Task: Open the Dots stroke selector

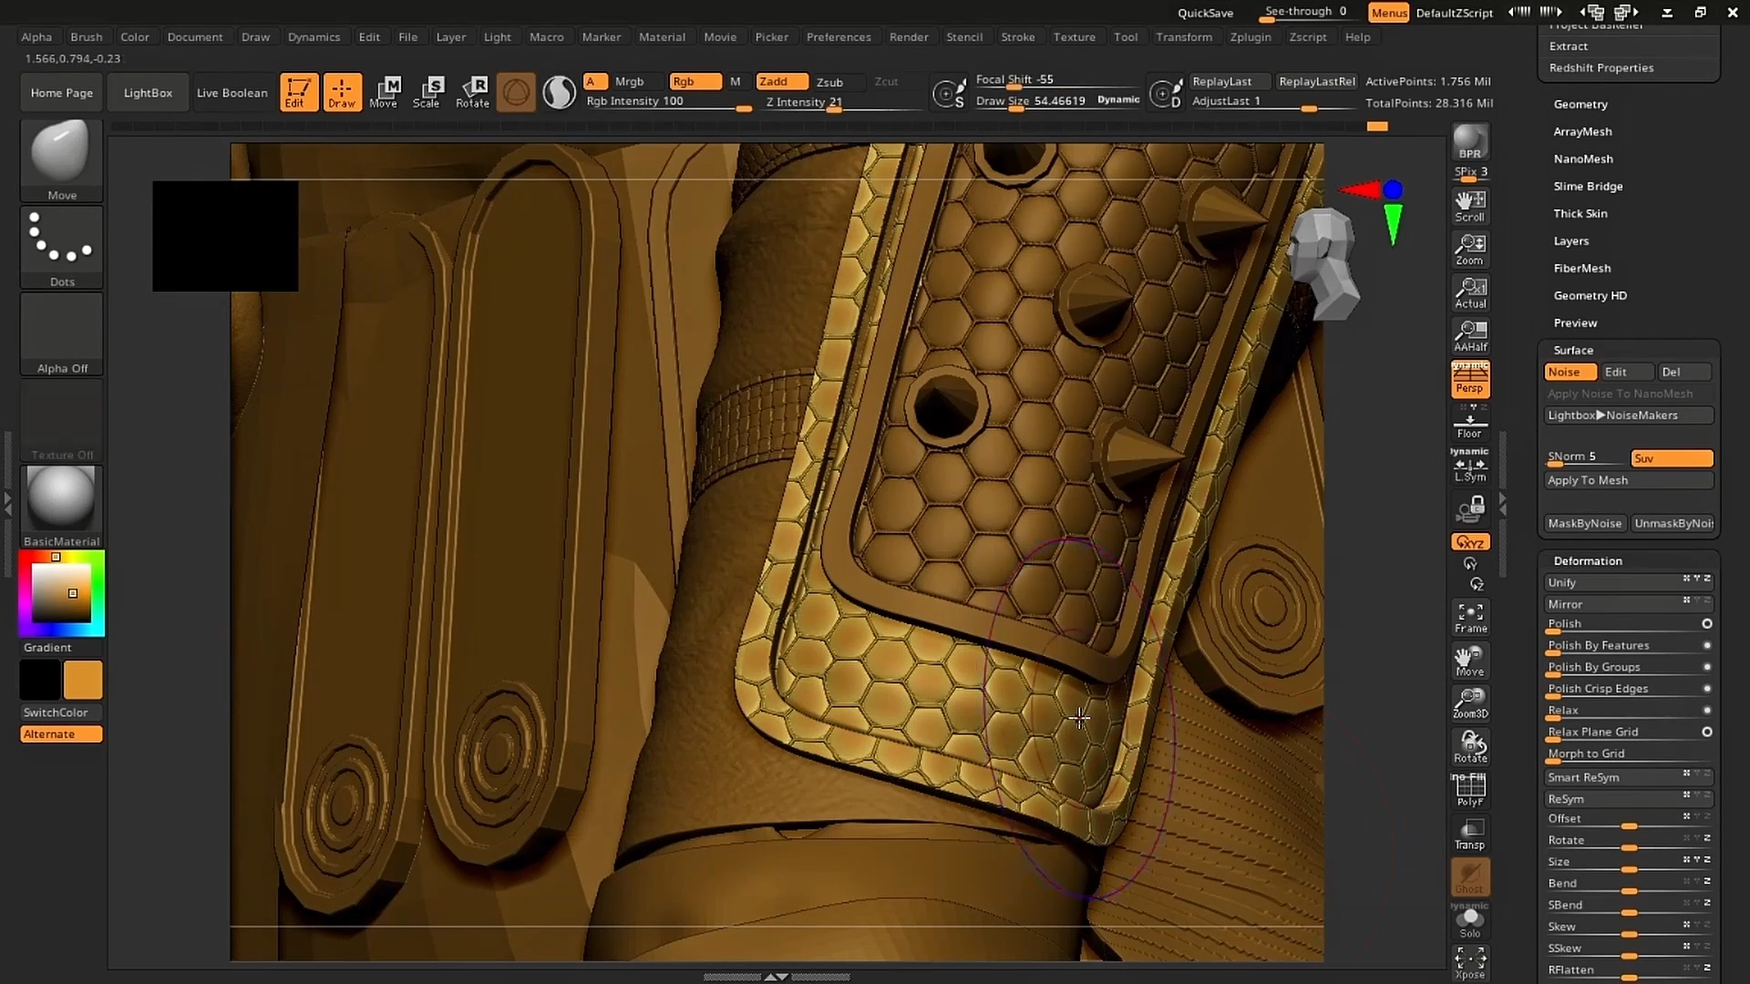Action: pyautogui.click(x=60, y=241)
